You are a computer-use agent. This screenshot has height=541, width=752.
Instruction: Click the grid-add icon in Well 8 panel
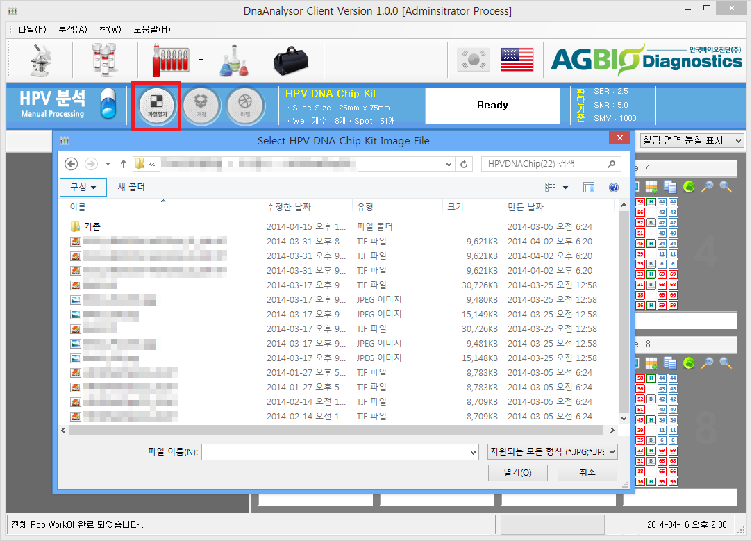pyautogui.click(x=651, y=363)
